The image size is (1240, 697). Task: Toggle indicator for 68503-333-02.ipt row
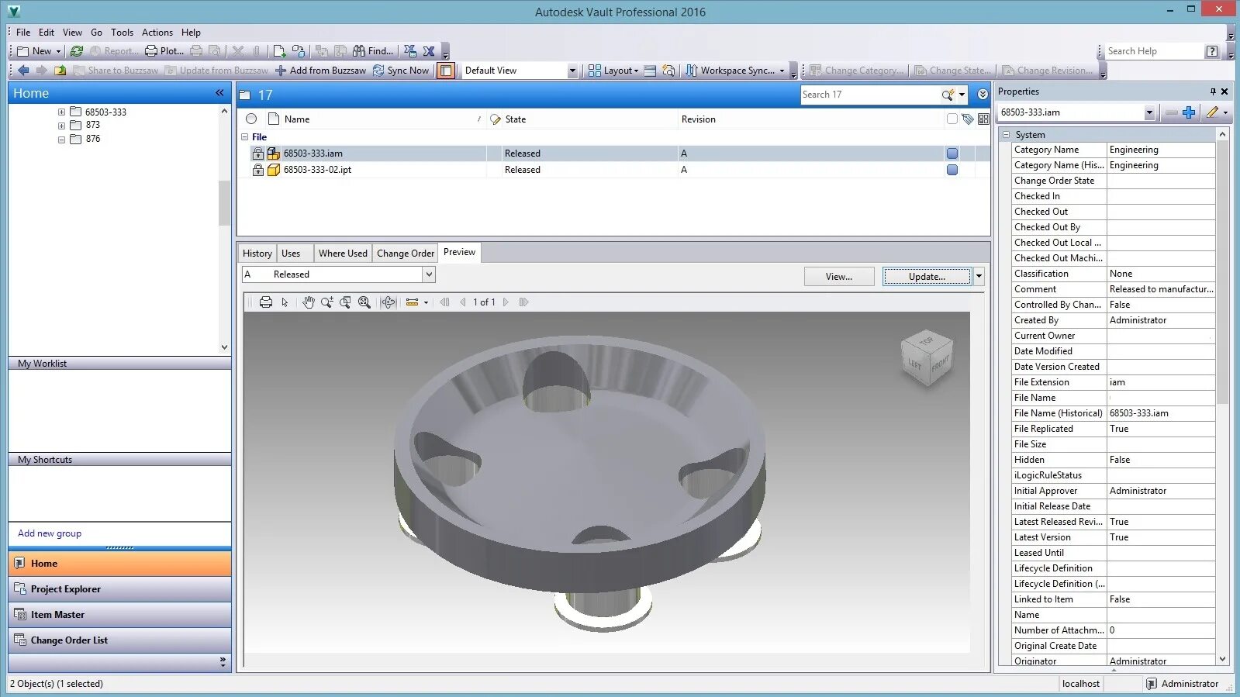click(x=952, y=170)
